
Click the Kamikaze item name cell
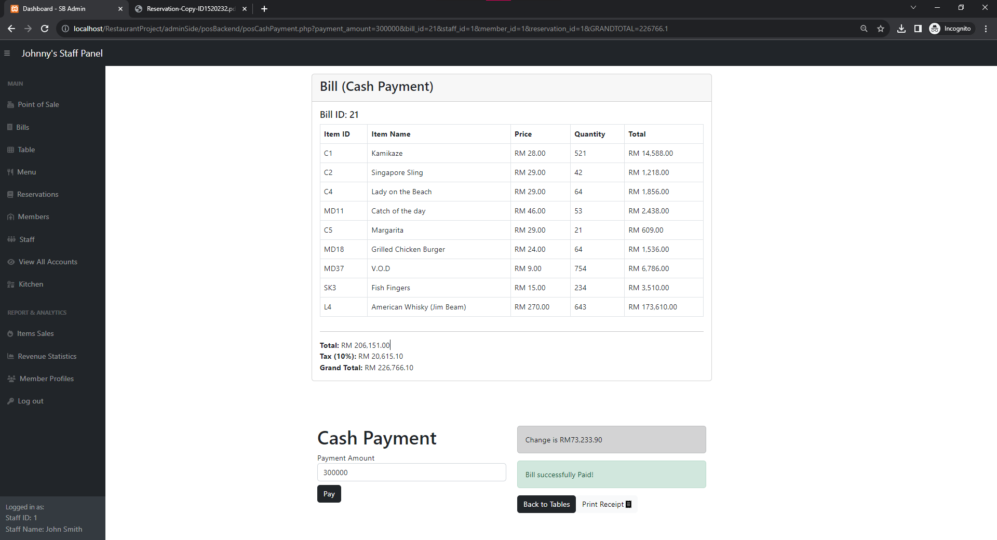tap(439, 153)
